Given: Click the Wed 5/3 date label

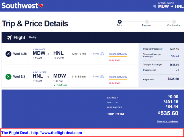Looking at the screenshot, I should [19, 77].
